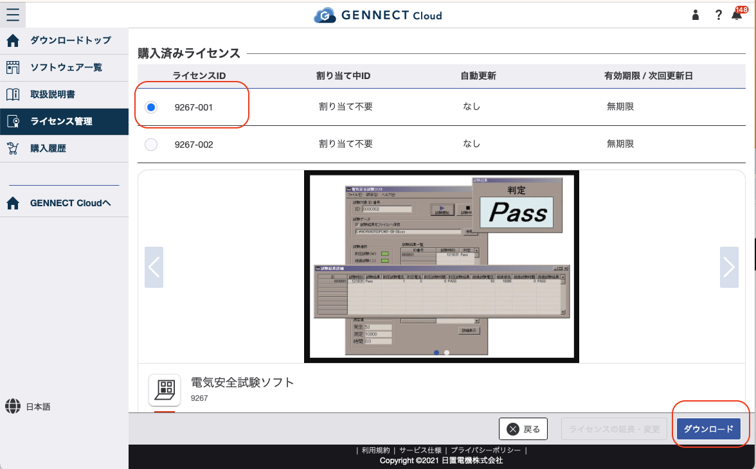Click the ダウンロードトップ home icon
This screenshot has width=756, height=469.
[11, 40]
